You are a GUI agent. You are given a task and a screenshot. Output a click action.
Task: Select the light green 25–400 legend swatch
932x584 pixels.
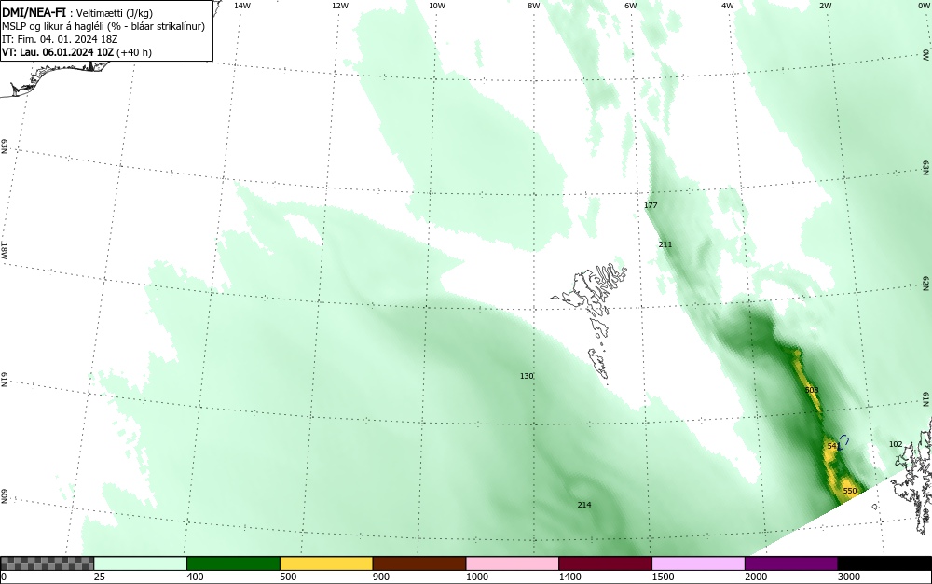[x=141, y=563]
